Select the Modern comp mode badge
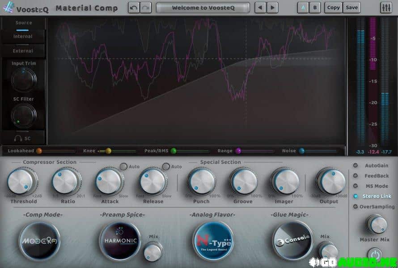 click(40, 241)
